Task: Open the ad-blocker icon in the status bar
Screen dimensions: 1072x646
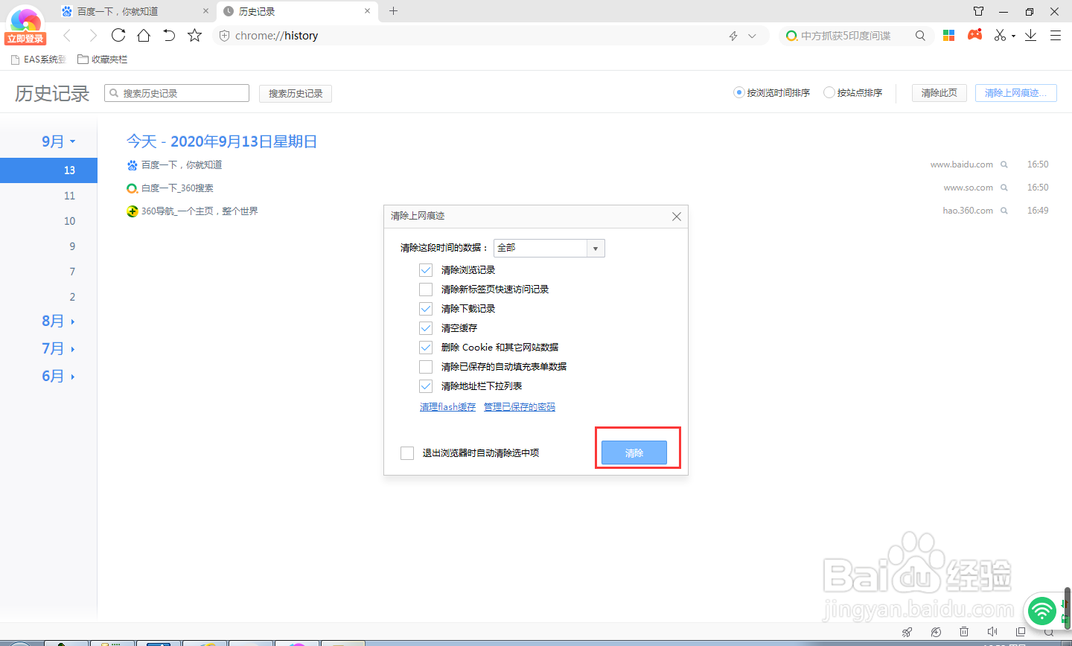Action: click(x=935, y=632)
